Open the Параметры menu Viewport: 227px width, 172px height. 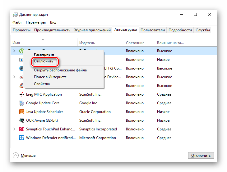36,22
